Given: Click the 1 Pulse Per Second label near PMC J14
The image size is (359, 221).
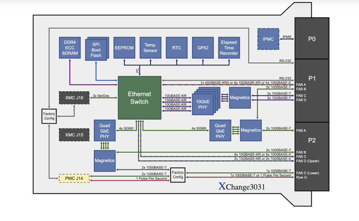Looking at the screenshot, I should (151, 179).
